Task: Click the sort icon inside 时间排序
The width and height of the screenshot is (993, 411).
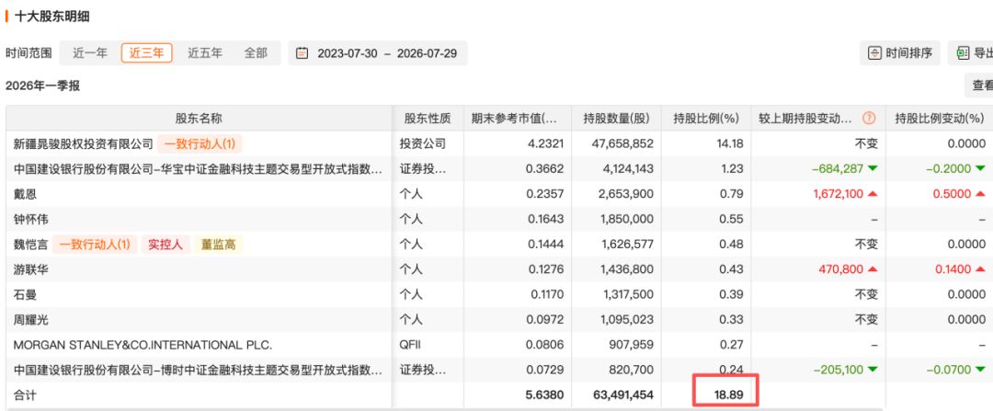Action: (874, 53)
